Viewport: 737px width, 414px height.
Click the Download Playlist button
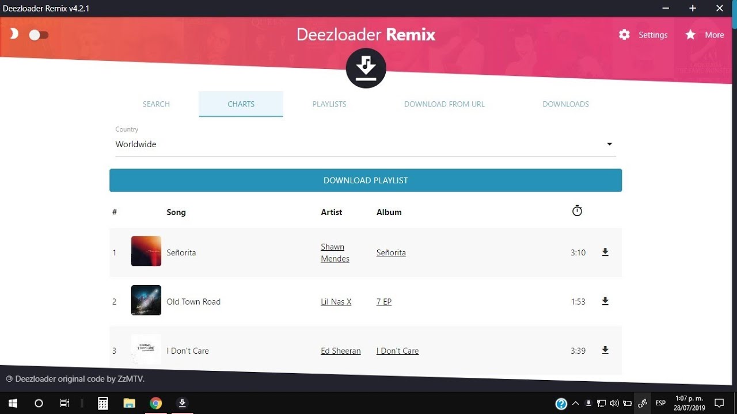point(366,180)
